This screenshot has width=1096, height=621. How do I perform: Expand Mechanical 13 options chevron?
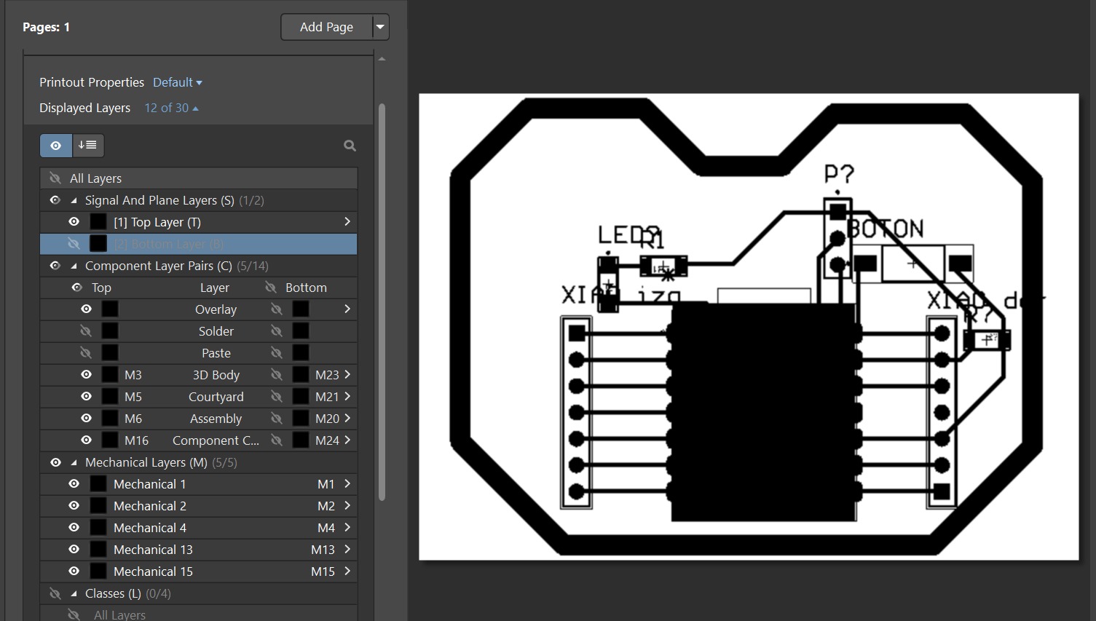tap(347, 549)
